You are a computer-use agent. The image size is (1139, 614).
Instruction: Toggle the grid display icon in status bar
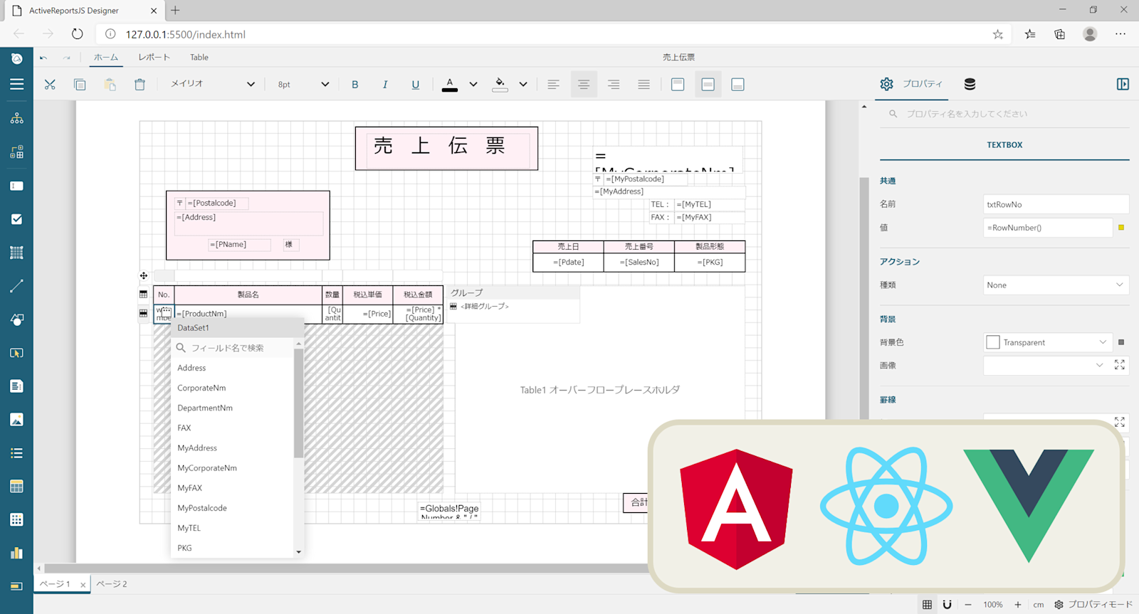(x=927, y=605)
